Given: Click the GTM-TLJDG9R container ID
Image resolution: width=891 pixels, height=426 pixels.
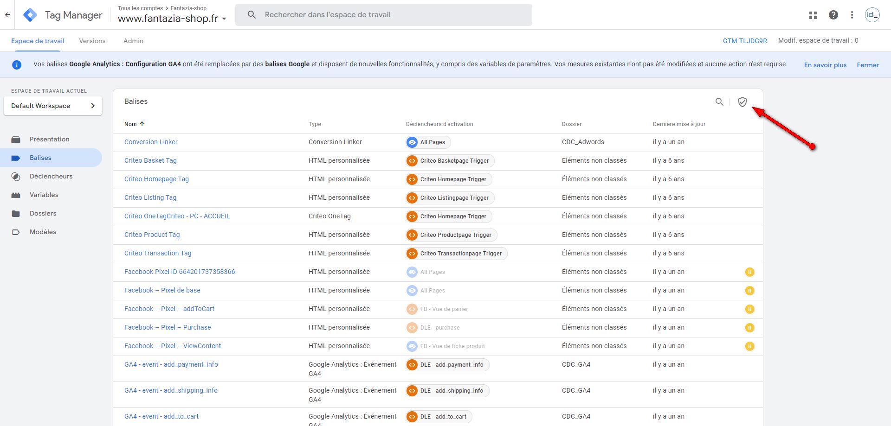Looking at the screenshot, I should point(745,41).
